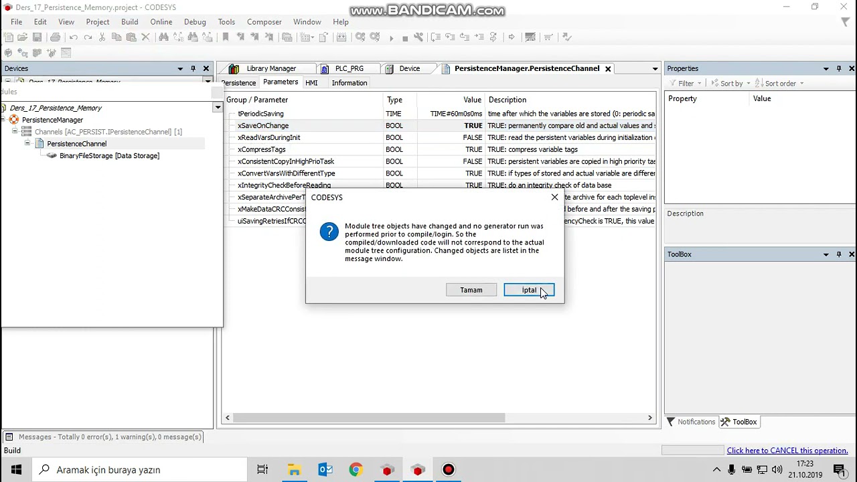Click the Redo arrow icon
The image size is (857, 482).
point(88,37)
